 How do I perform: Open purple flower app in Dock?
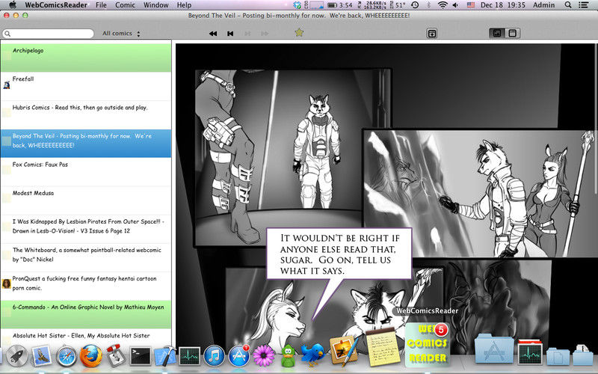point(264,356)
